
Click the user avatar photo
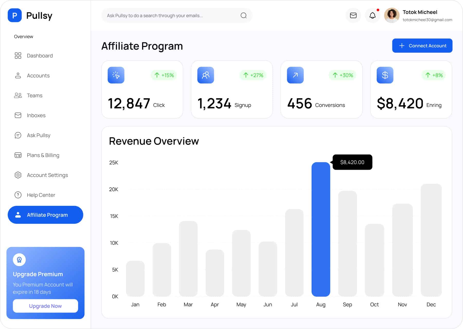392,15
